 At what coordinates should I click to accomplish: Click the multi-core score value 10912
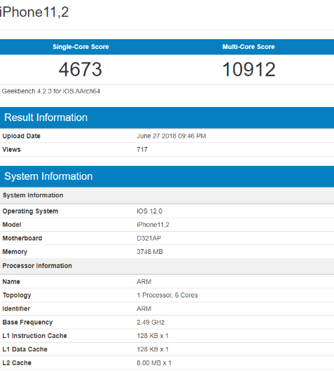click(249, 69)
